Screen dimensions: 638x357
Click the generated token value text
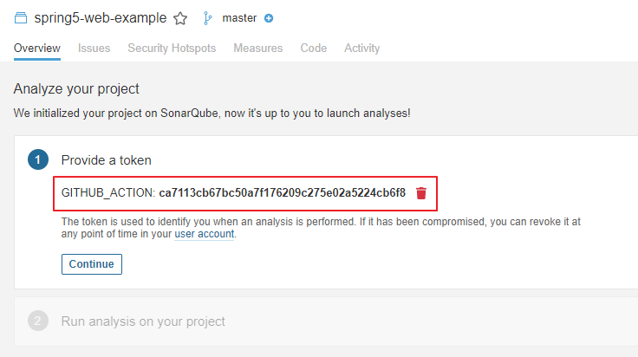tap(282, 192)
